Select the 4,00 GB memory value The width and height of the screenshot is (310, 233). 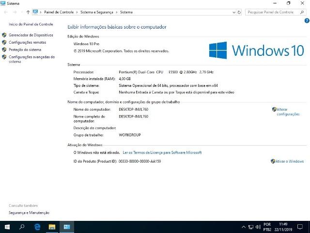[x=125, y=79]
